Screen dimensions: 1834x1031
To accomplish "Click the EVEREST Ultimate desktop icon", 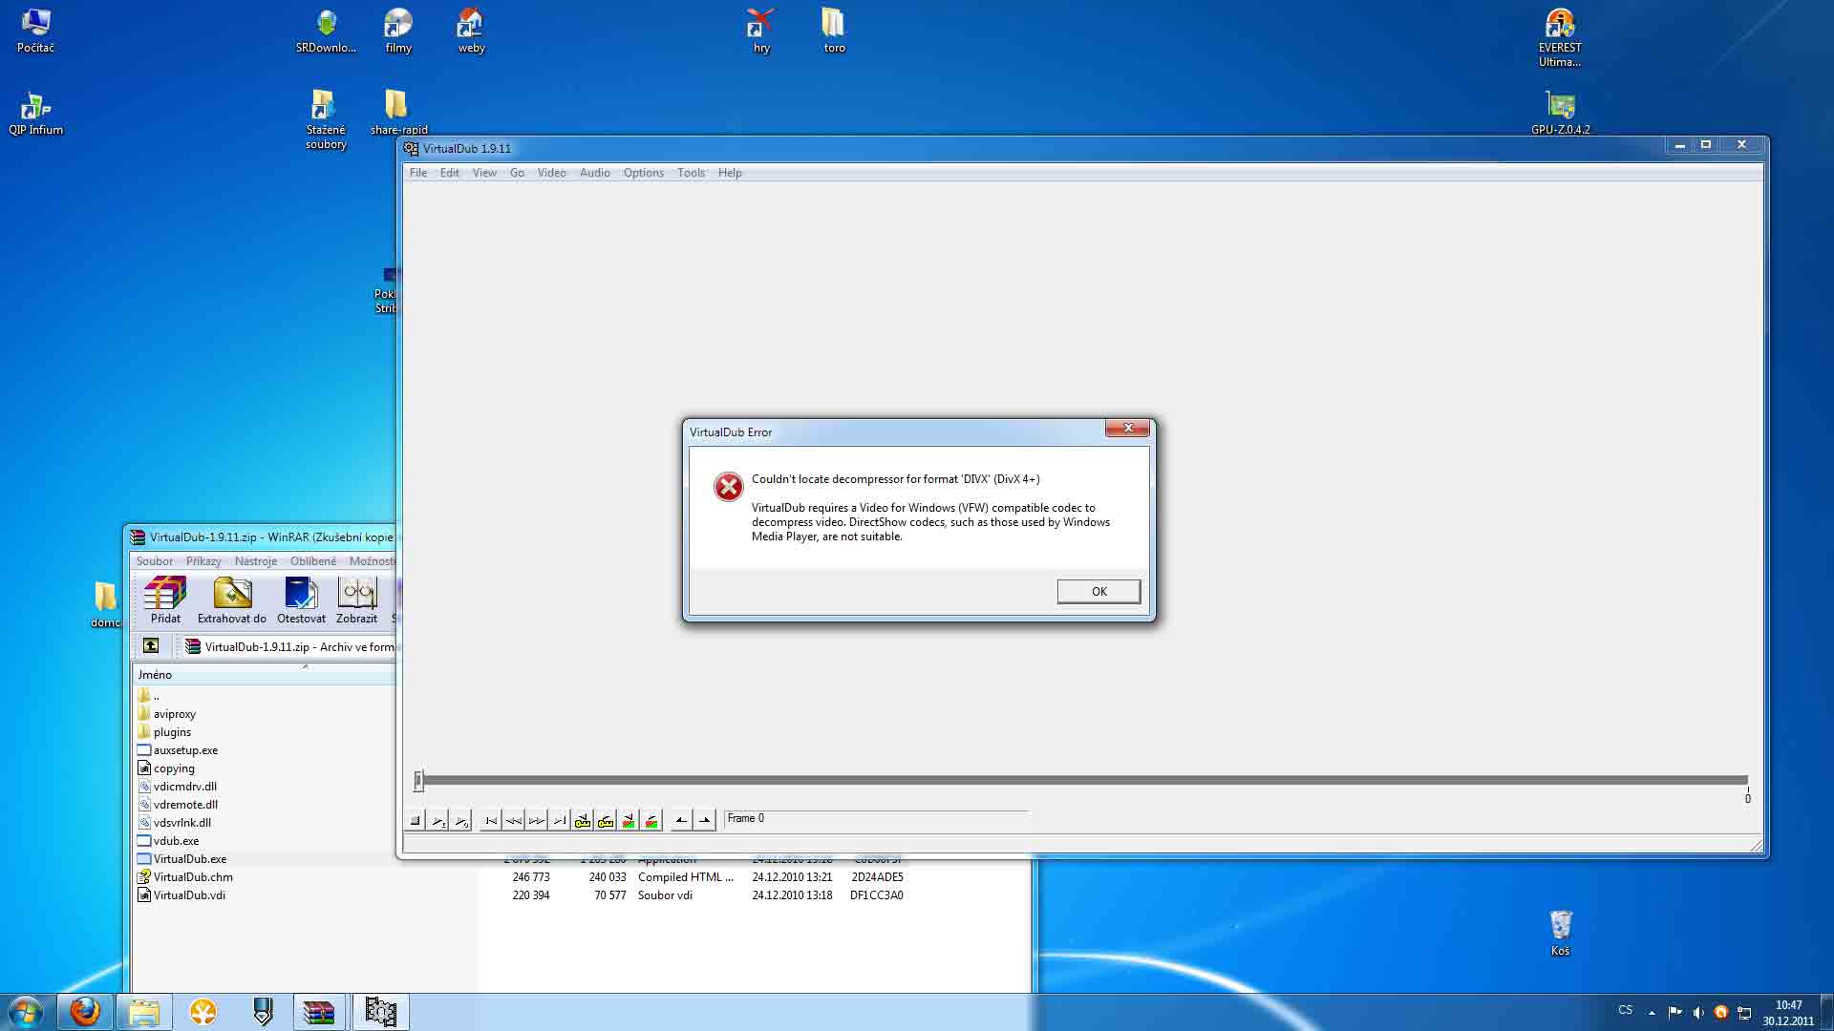I will click(1560, 37).
